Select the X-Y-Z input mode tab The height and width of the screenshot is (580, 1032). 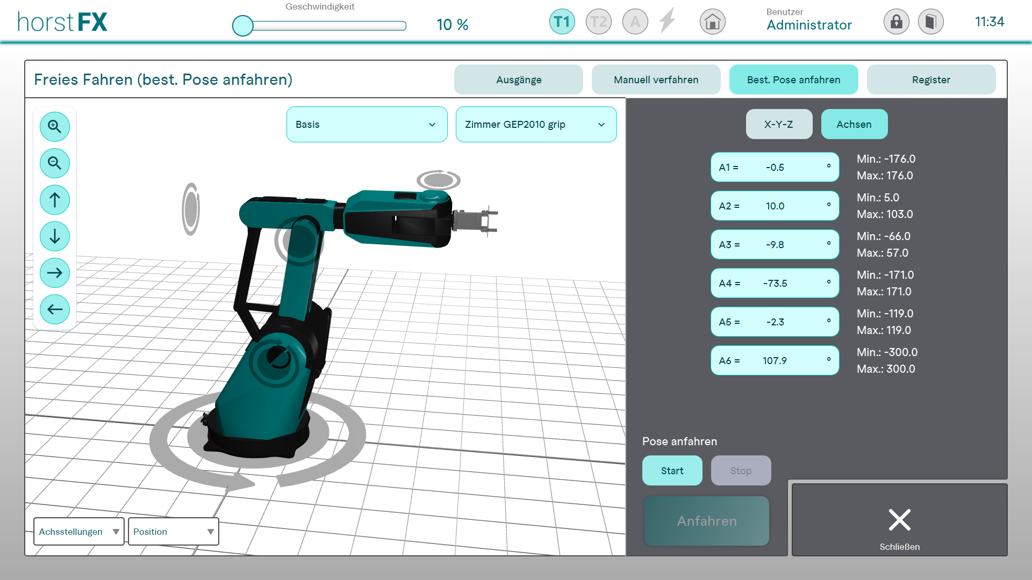click(778, 125)
